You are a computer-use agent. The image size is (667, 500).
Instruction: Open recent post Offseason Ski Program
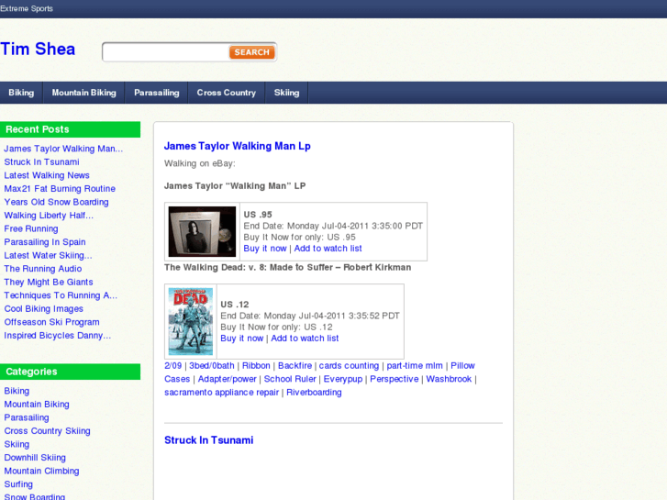pyautogui.click(x=52, y=322)
